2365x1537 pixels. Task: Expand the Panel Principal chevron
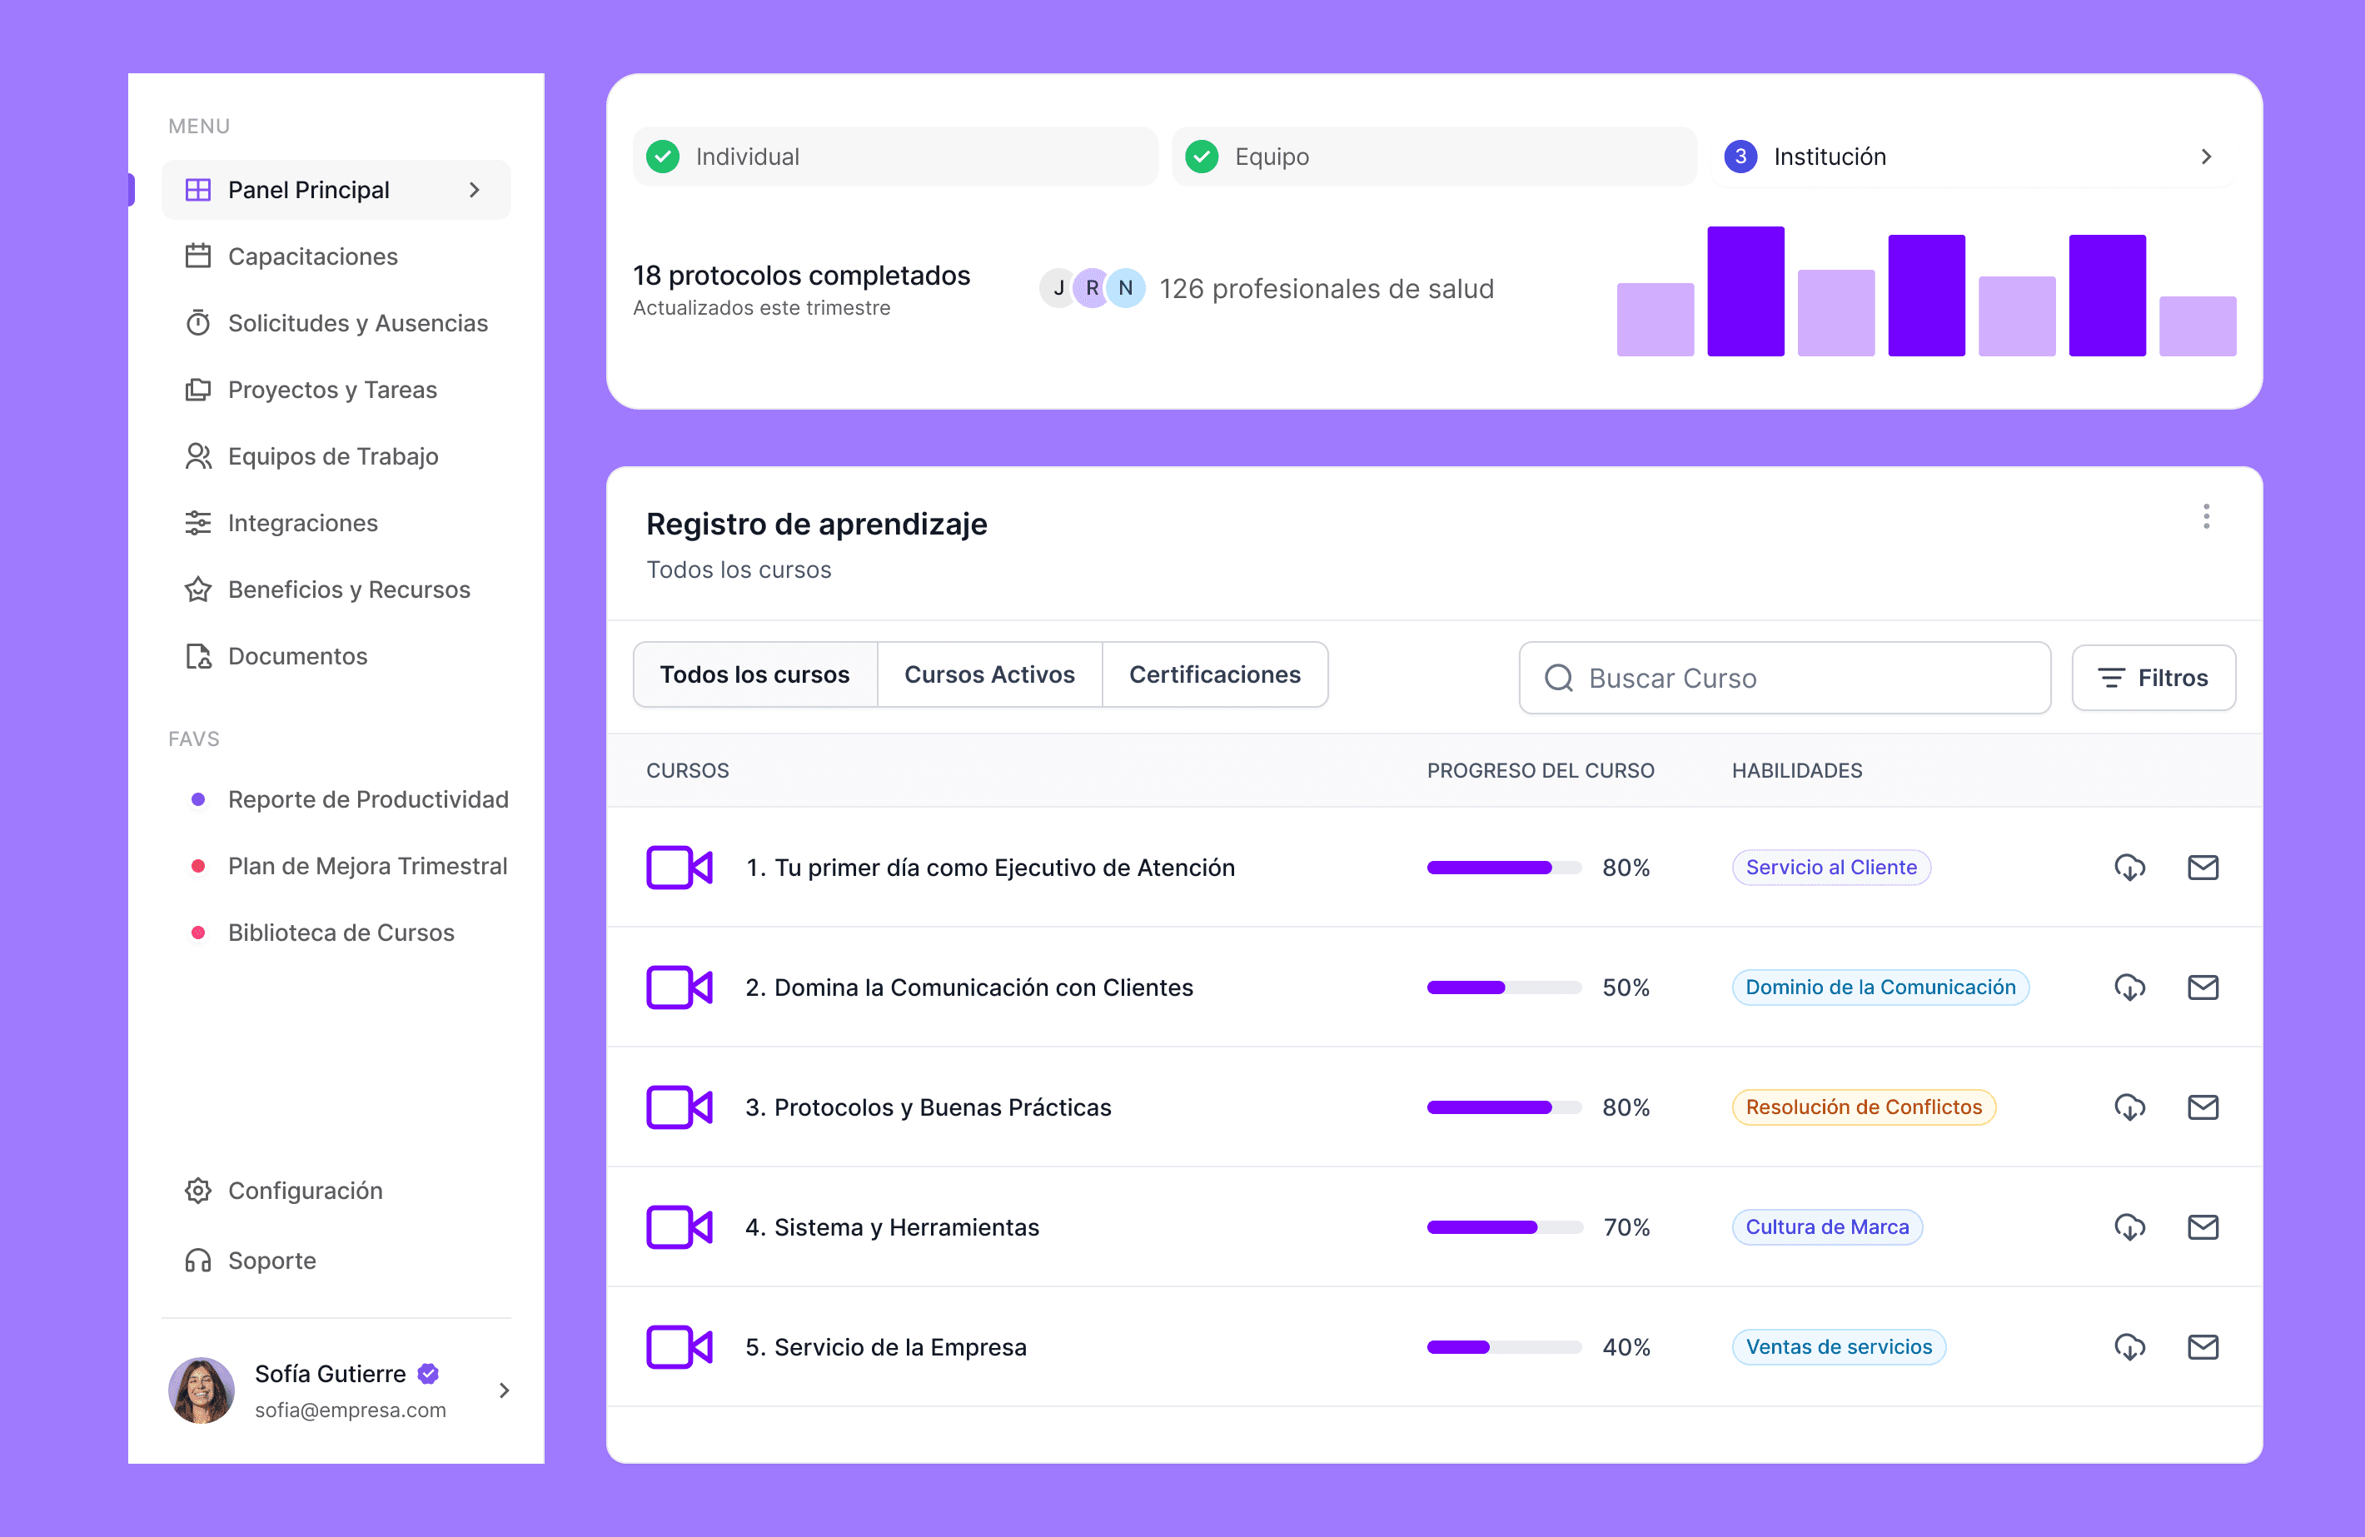tap(475, 190)
